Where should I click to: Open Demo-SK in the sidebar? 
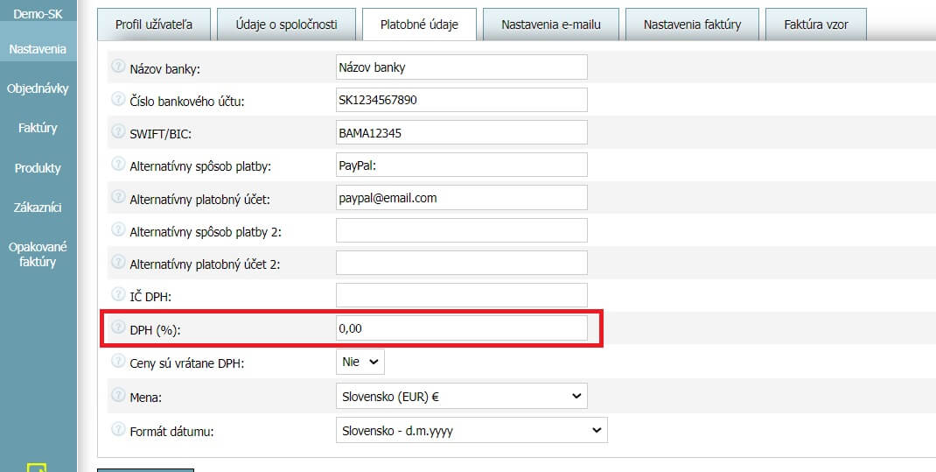pyautogui.click(x=38, y=13)
